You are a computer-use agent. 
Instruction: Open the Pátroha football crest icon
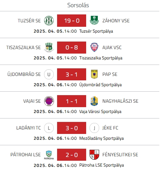click(x=49, y=155)
